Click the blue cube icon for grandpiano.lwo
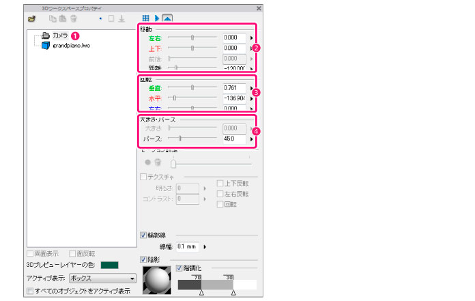475x301 pixels. tap(45, 45)
